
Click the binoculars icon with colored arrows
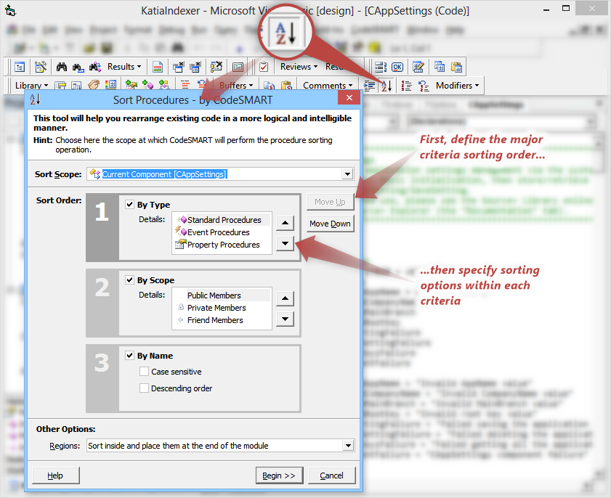pos(95,67)
